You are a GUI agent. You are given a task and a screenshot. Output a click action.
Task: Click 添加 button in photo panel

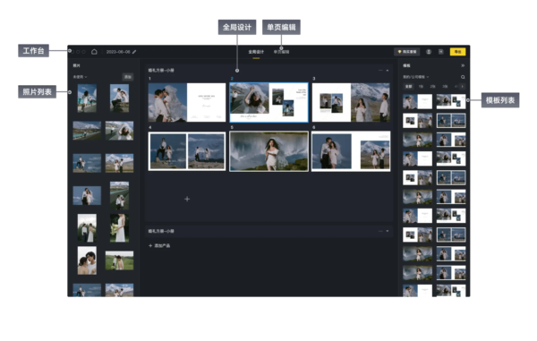click(128, 77)
